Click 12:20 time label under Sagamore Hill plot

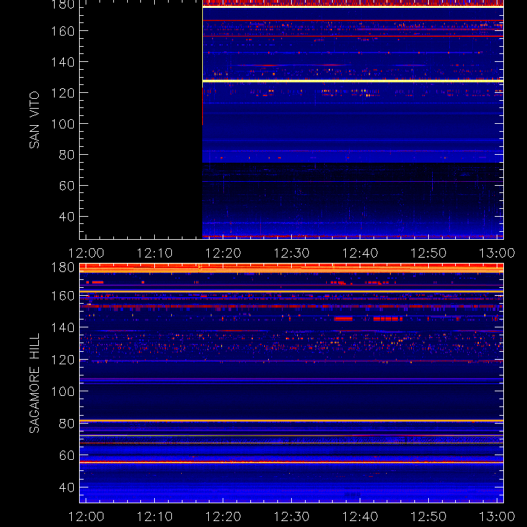(x=223, y=516)
